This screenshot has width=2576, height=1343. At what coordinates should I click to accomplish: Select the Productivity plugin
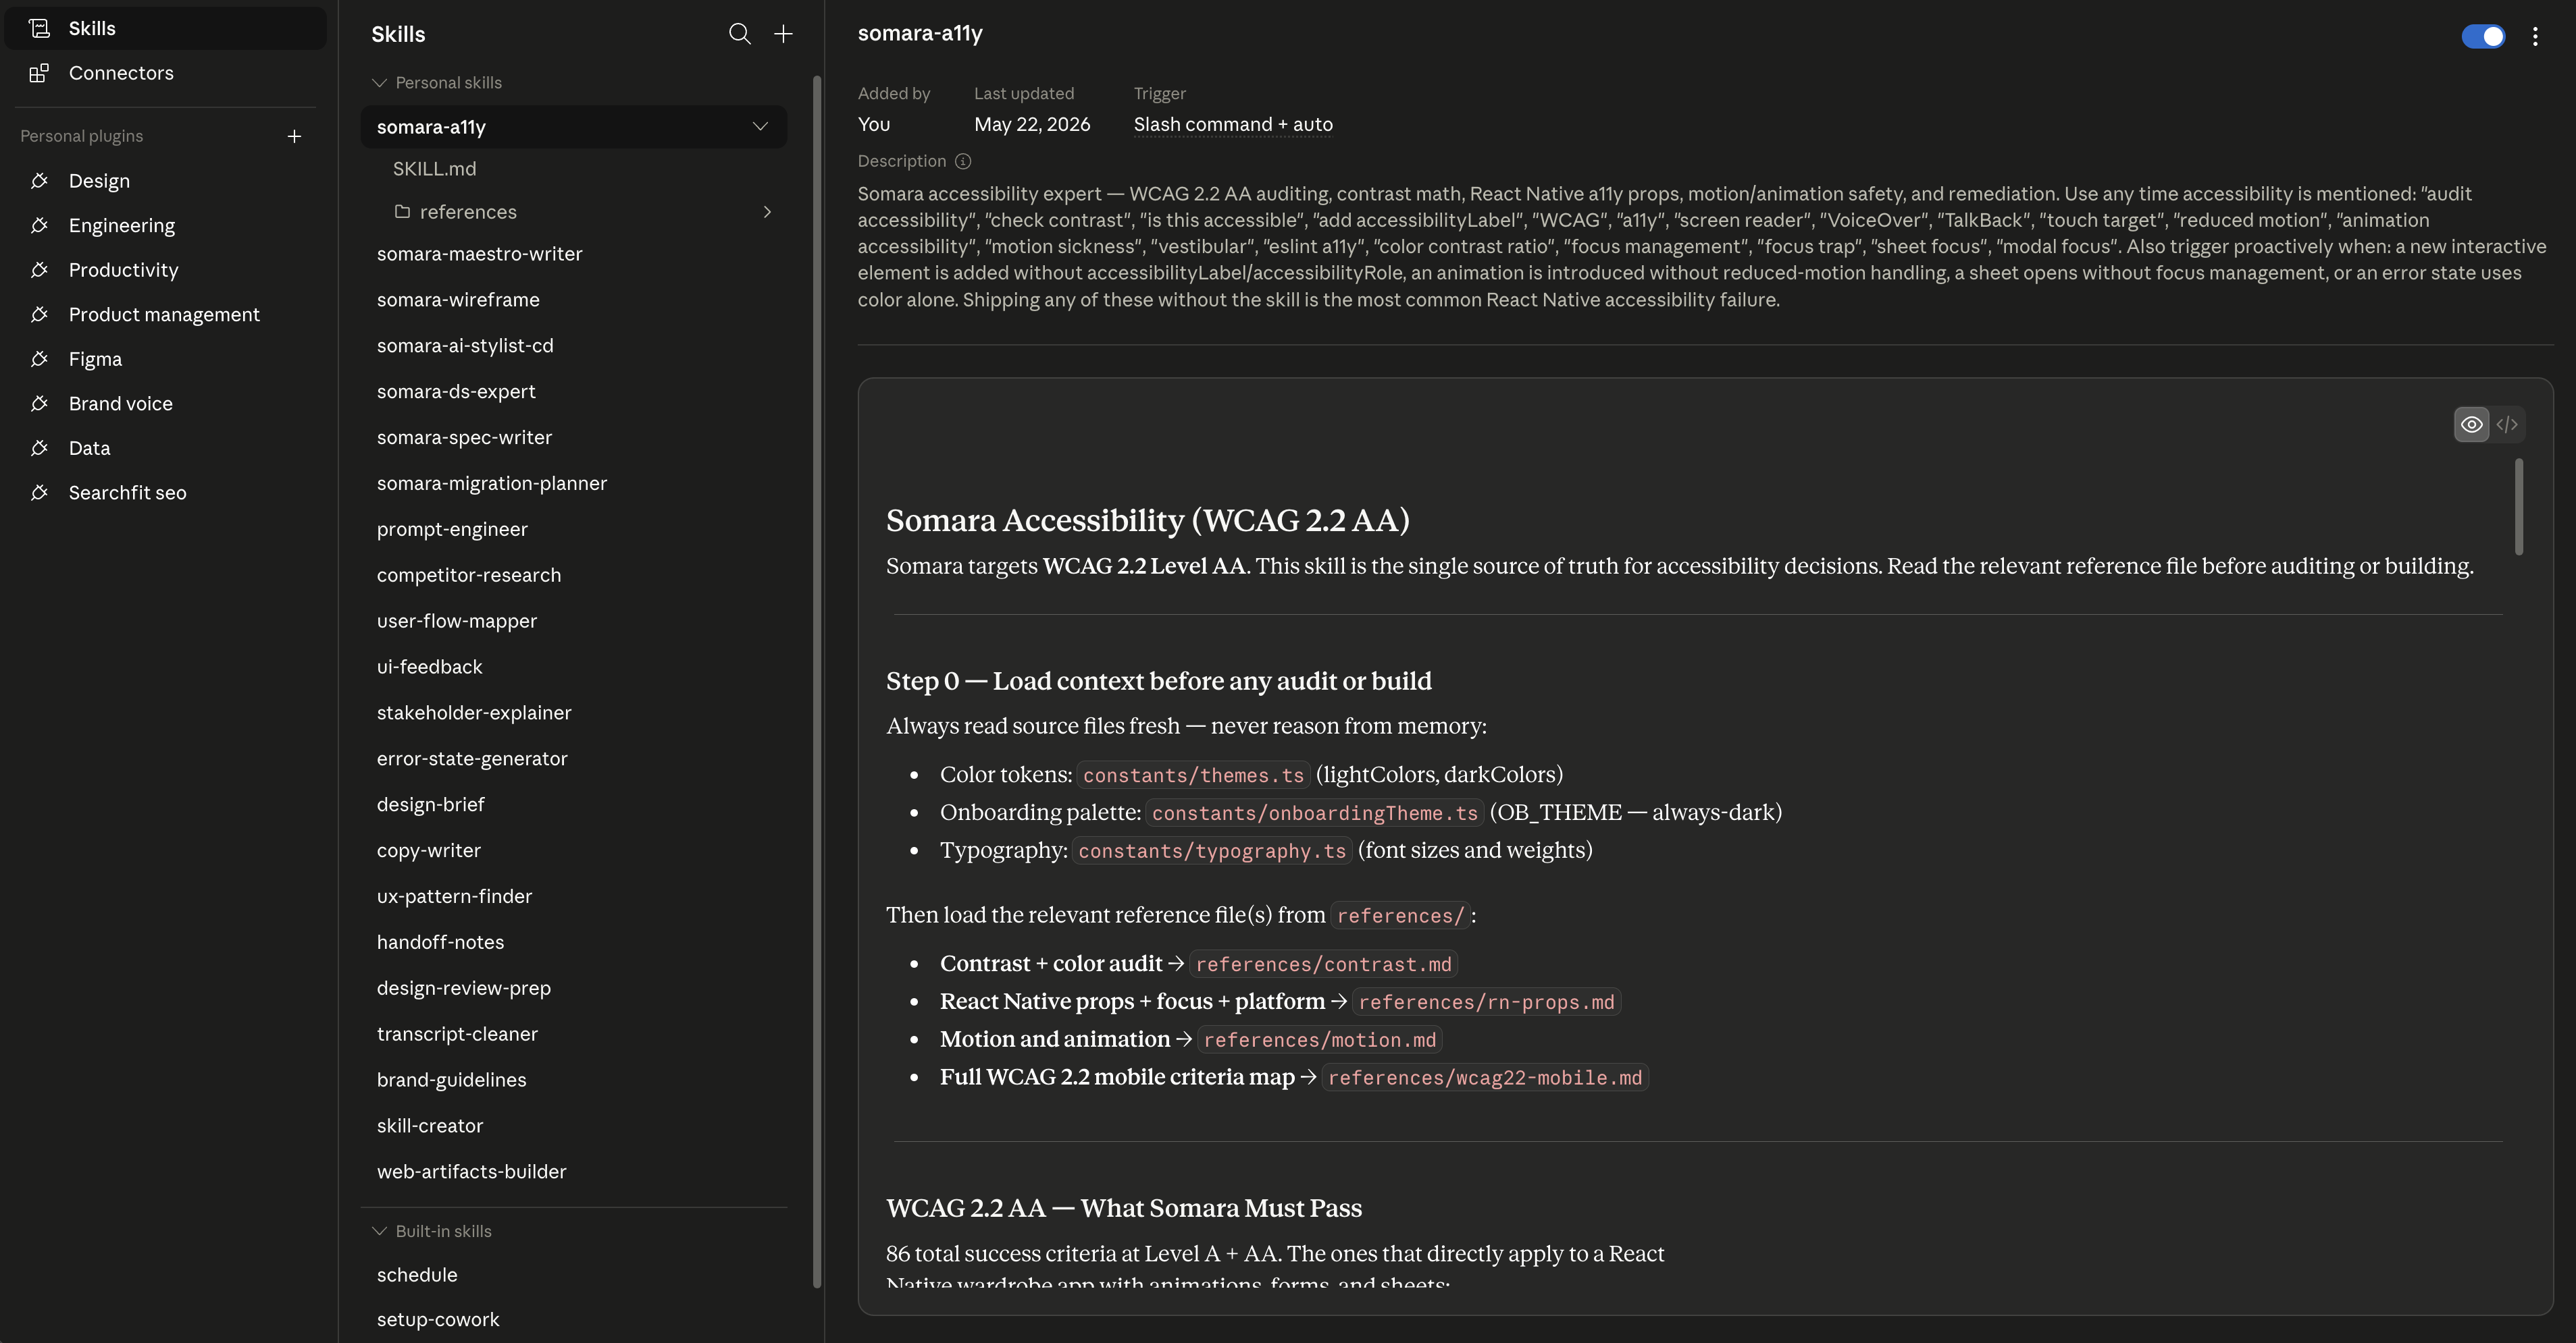166,270
